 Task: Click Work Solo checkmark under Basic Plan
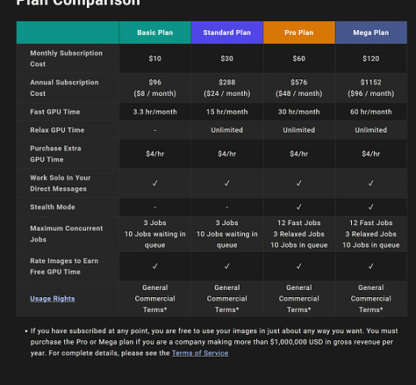click(155, 183)
